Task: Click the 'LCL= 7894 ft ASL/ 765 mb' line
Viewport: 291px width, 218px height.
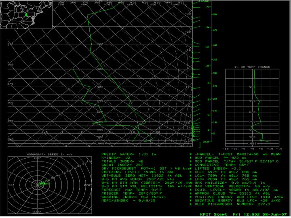Action: click(x=226, y=176)
